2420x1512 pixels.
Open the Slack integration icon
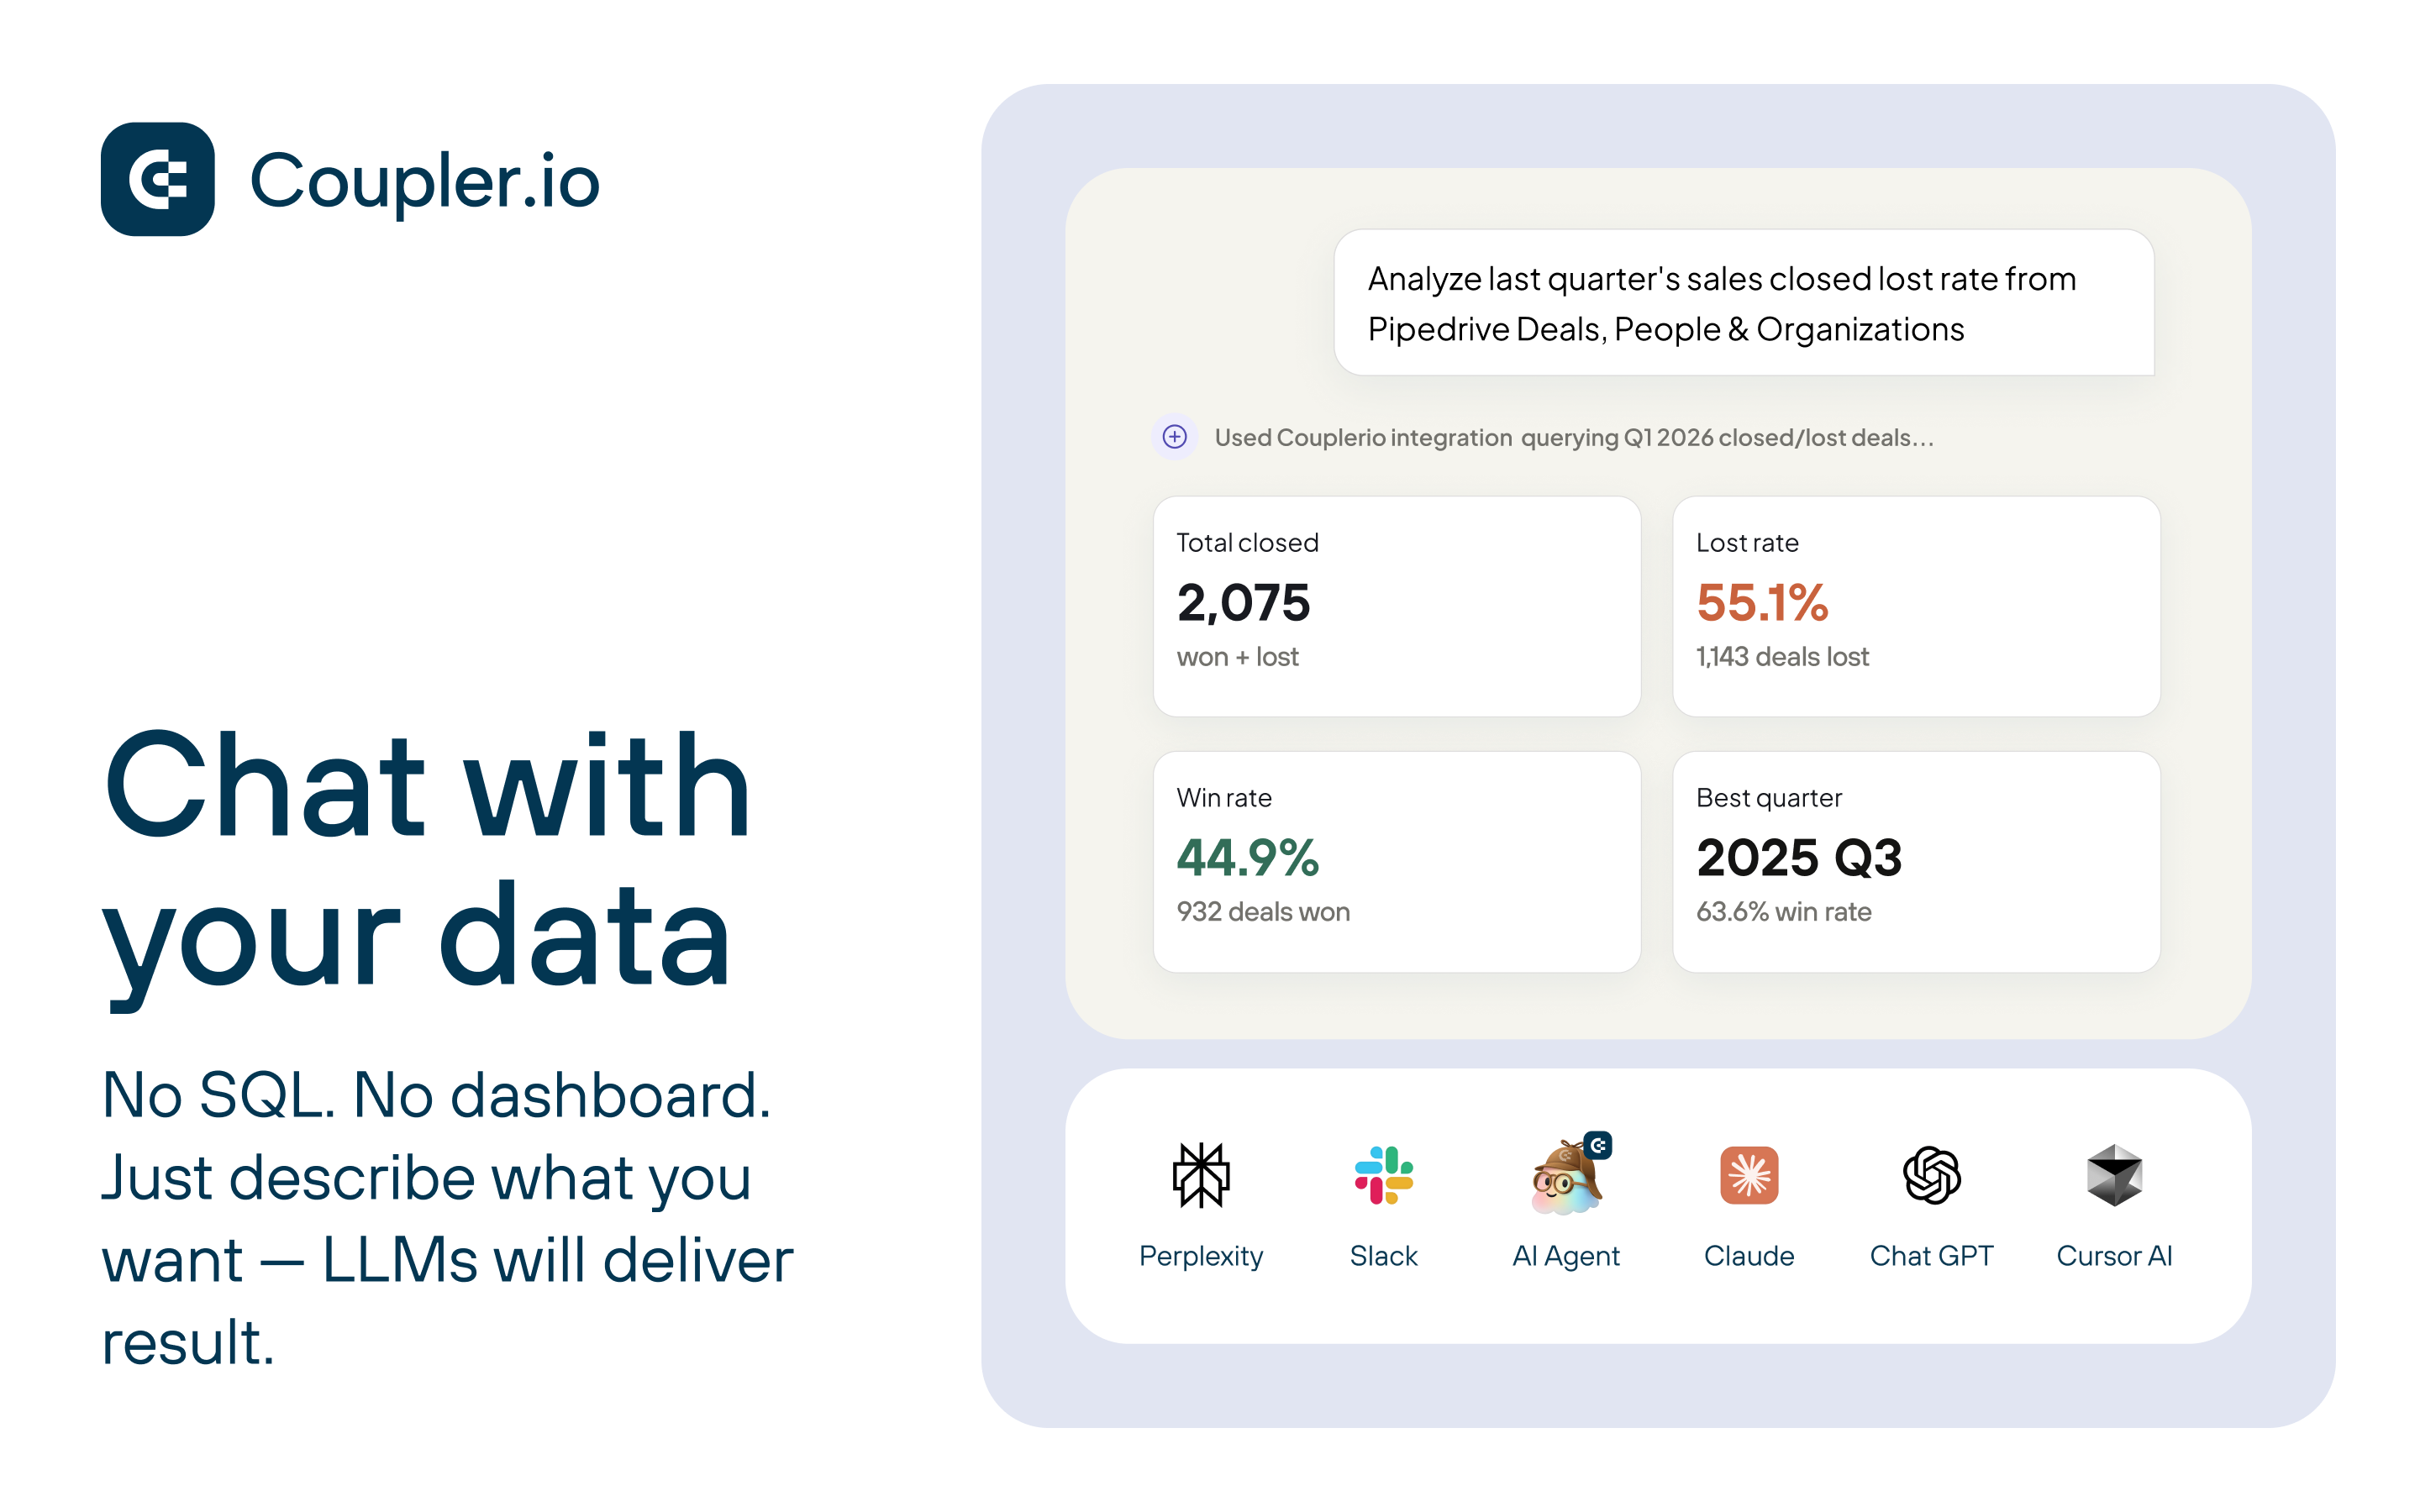(x=1383, y=1175)
